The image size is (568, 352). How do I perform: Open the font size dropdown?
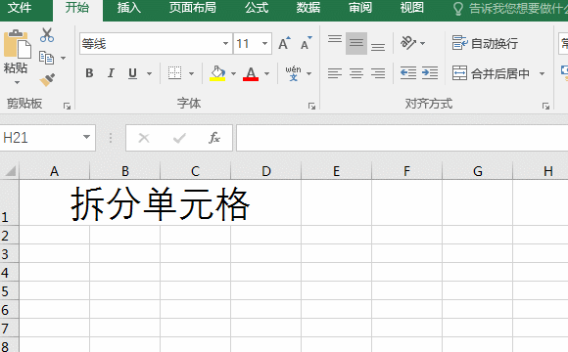pyautogui.click(x=264, y=43)
